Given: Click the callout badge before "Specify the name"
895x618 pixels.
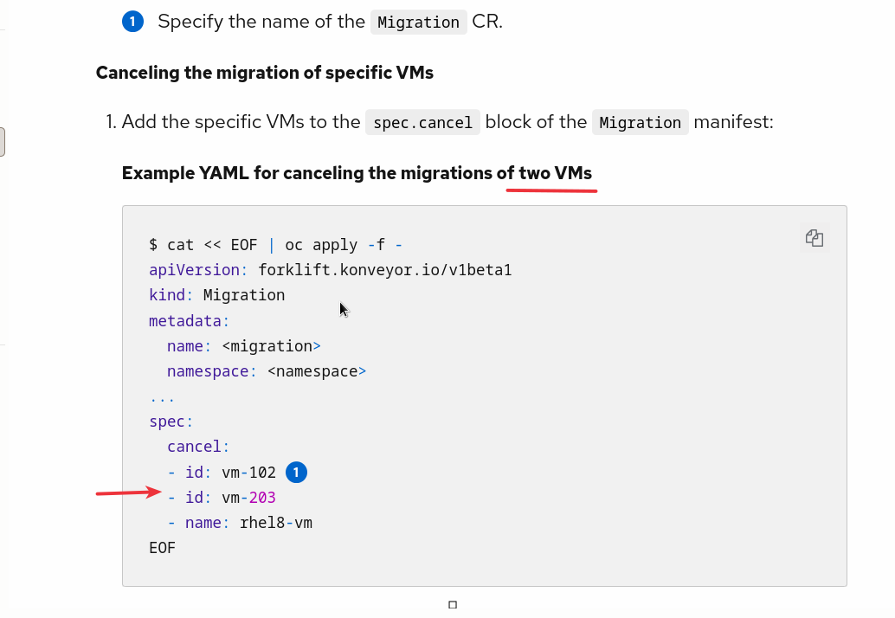Looking at the screenshot, I should tap(132, 22).
